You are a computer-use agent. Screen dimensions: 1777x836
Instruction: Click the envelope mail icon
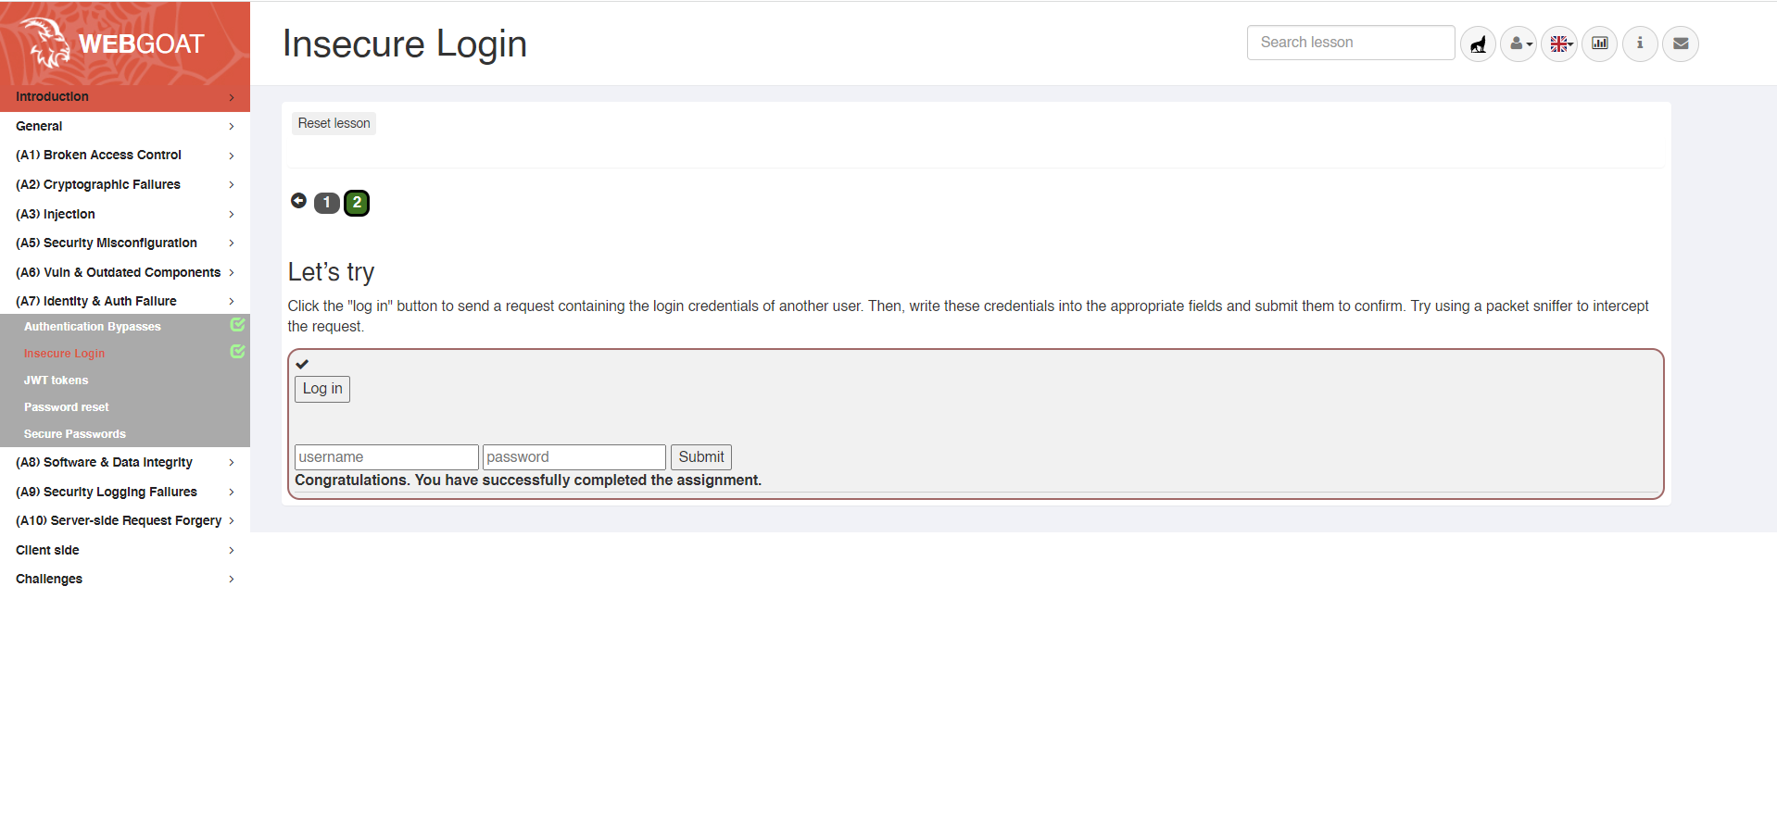(1681, 44)
